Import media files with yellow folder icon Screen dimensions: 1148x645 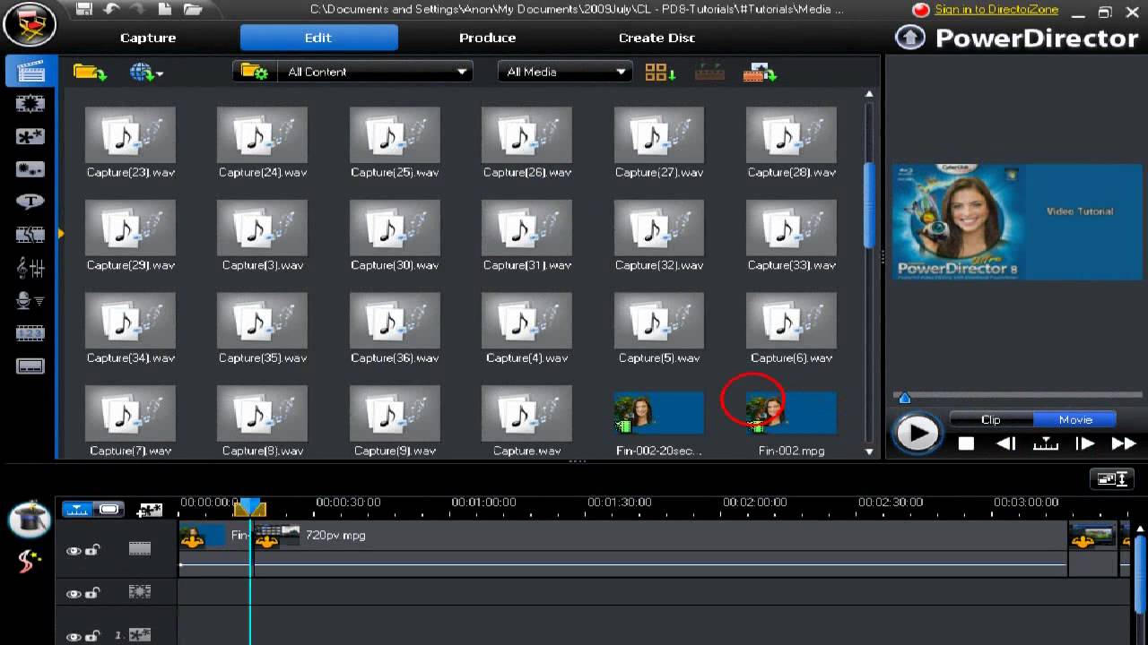tap(90, 73)
